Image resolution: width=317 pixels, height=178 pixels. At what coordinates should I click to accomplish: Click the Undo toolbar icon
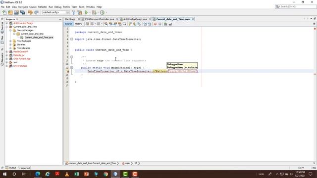click(30, 12)
